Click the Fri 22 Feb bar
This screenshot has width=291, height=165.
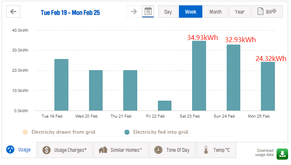coord(164,106)
